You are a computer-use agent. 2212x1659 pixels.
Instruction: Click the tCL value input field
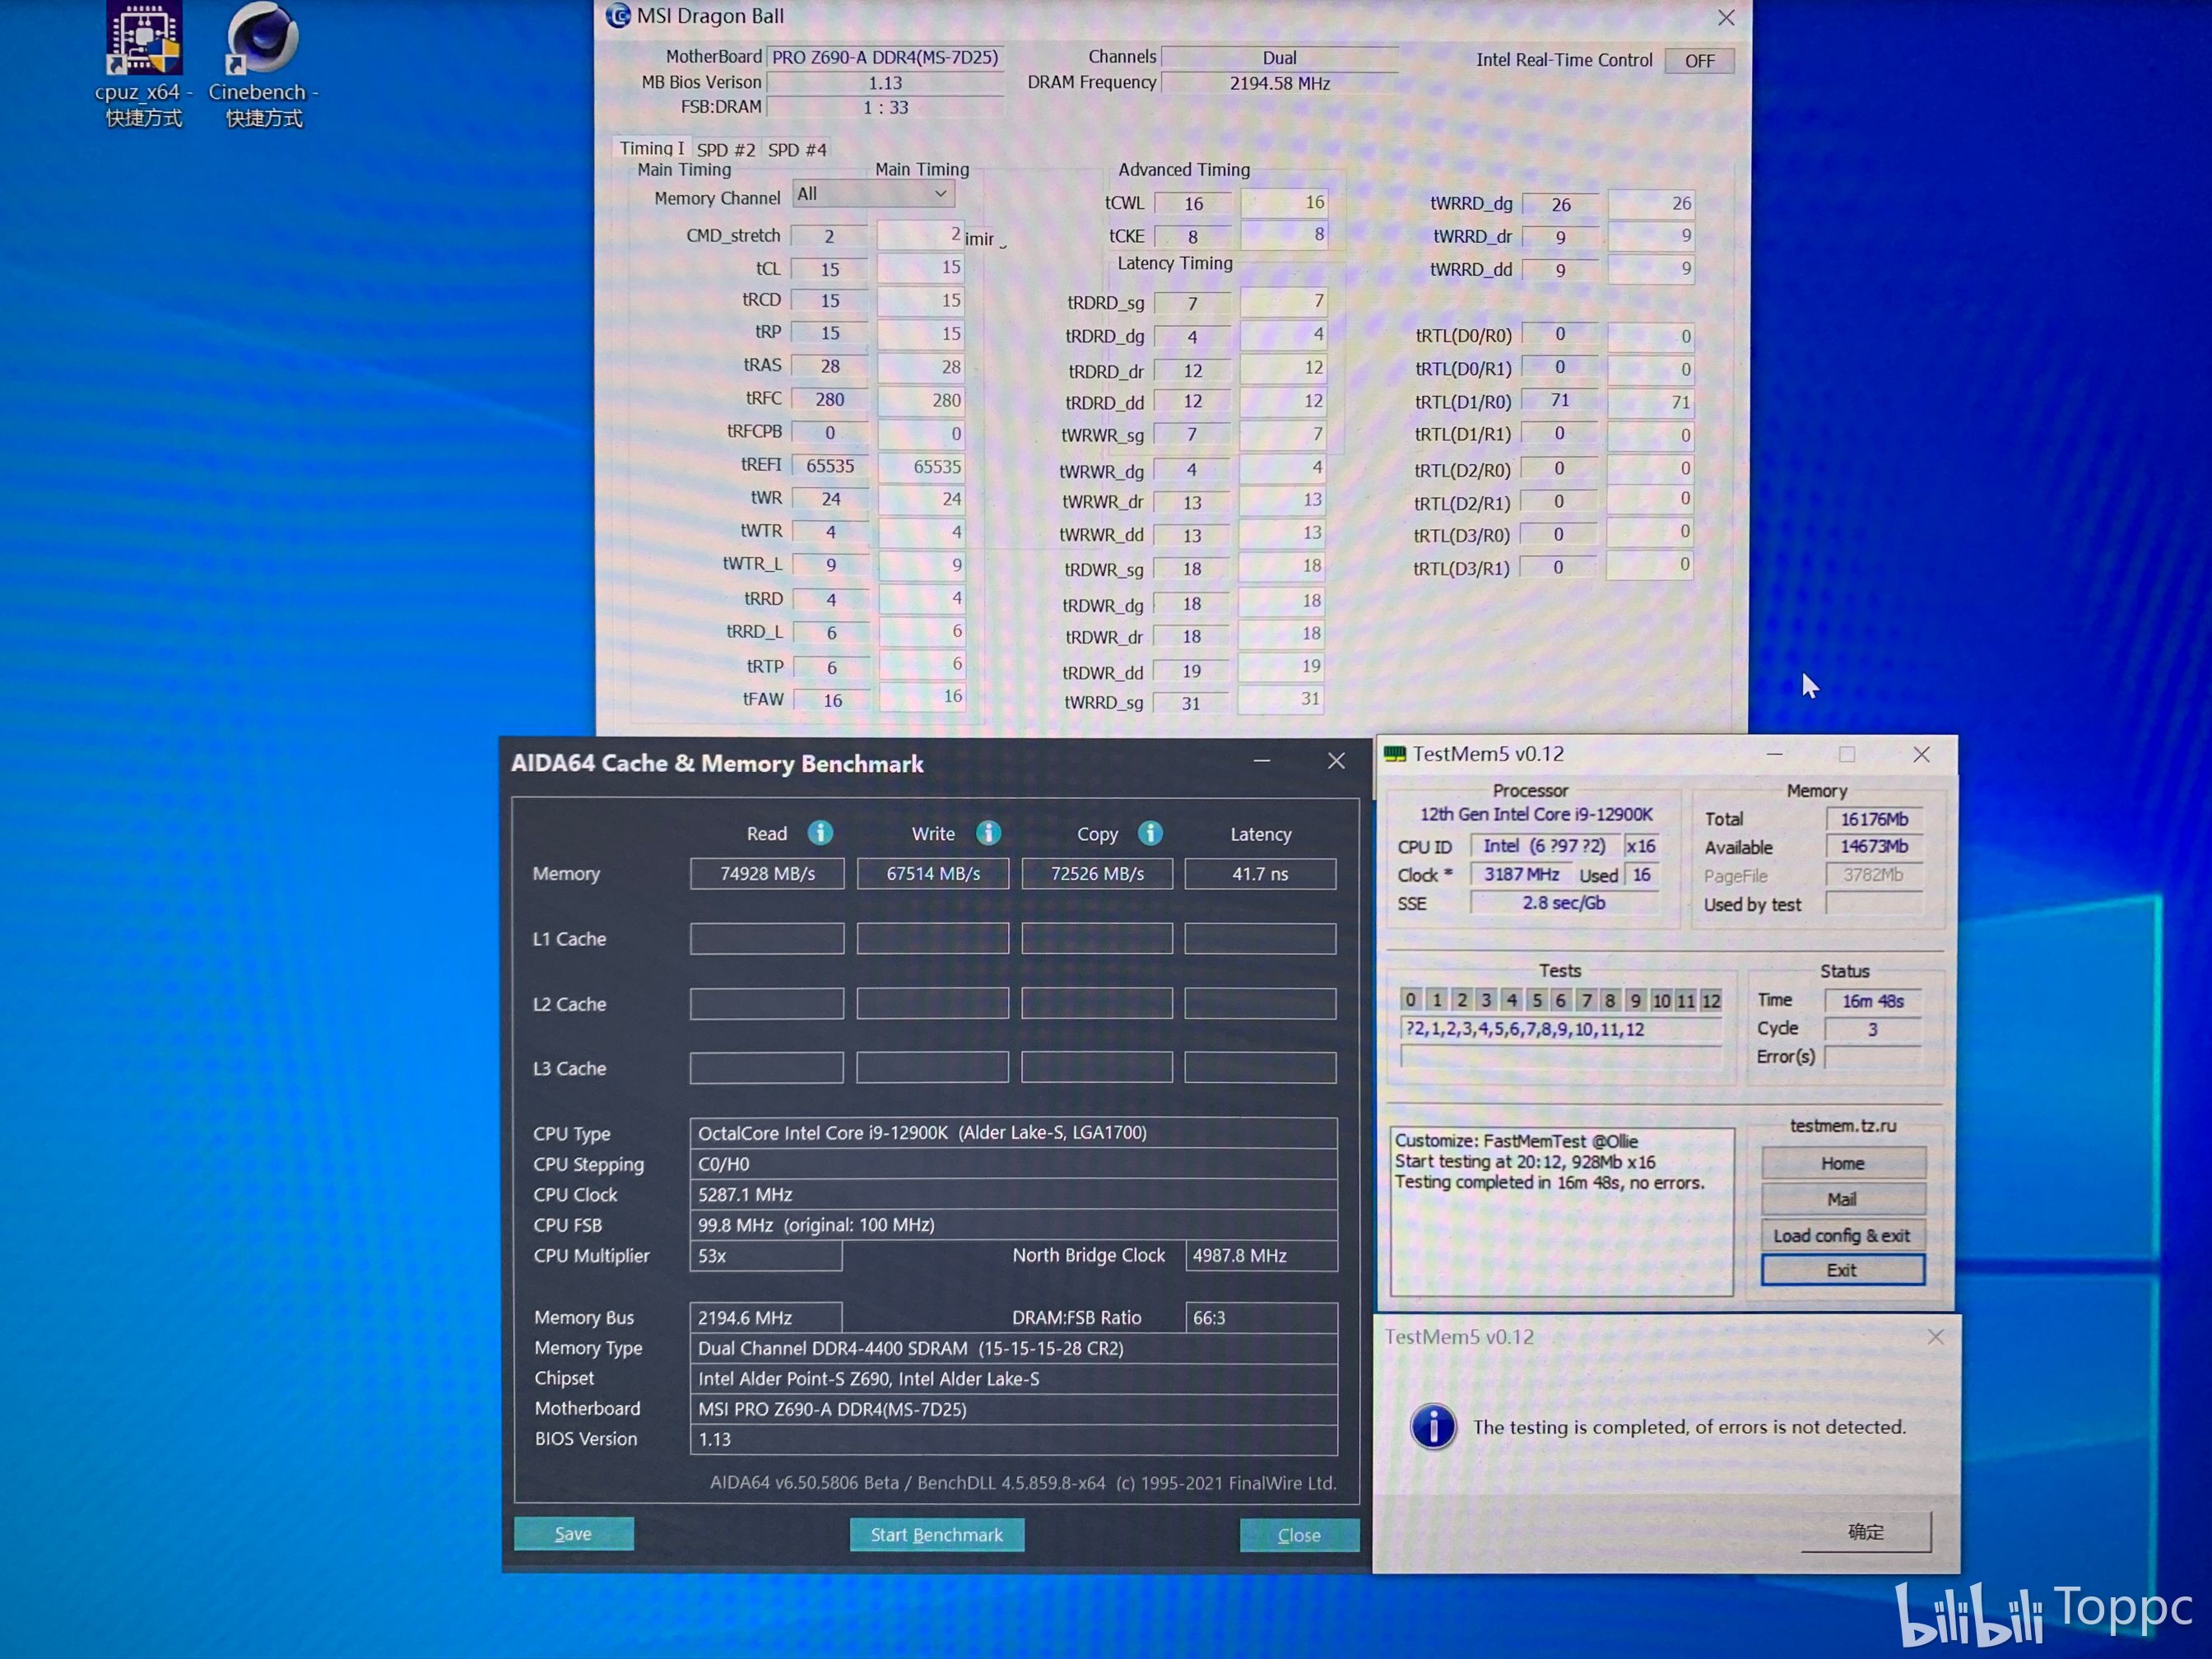pyautogui.click(x=830, y=269)
